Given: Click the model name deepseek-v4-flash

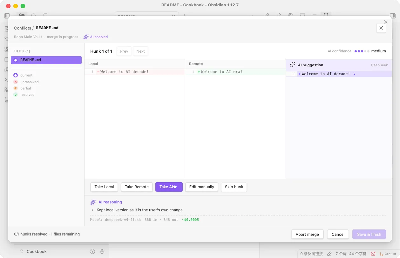Looking at the screenshot, I should [x=123, y=220].
